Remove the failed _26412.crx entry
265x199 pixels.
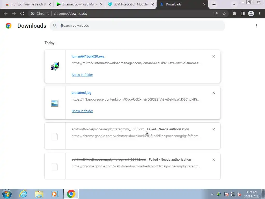tap(214, 160)
